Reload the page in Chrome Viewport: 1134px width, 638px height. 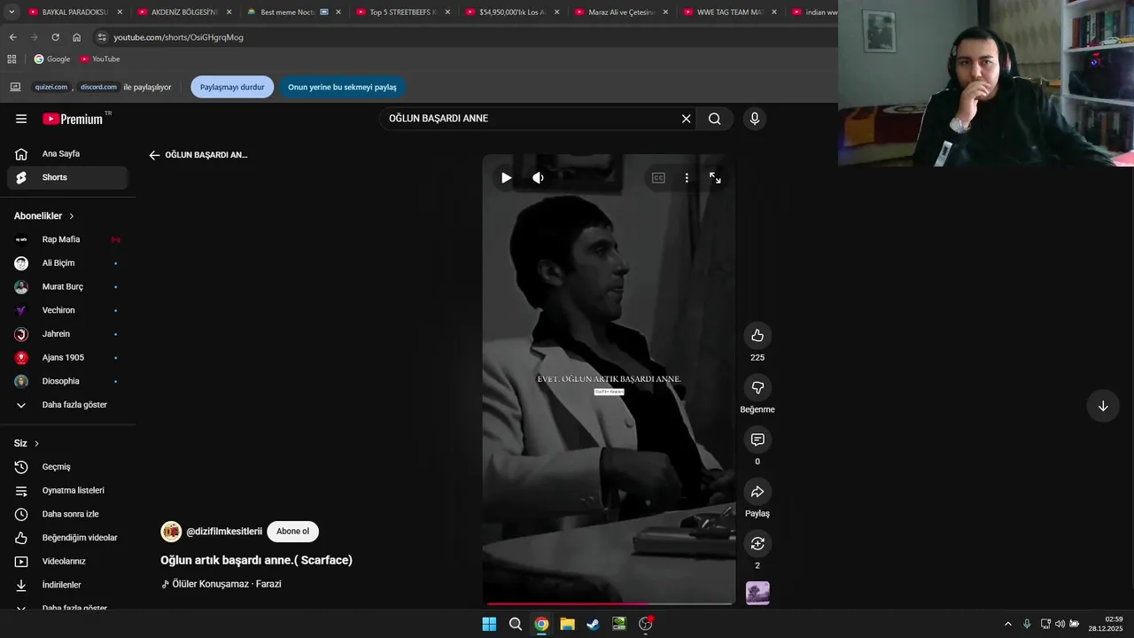click(x=55, y=37)
